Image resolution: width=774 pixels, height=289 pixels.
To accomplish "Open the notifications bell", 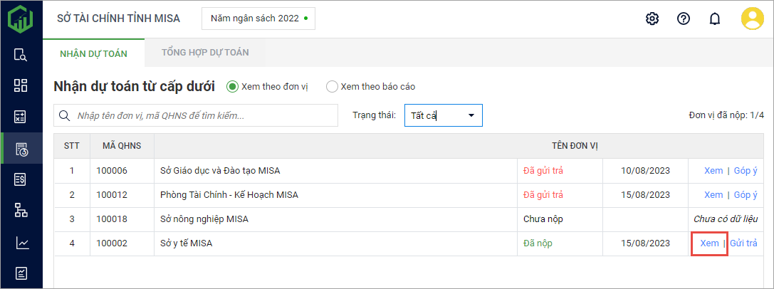I will coord(715,19).
